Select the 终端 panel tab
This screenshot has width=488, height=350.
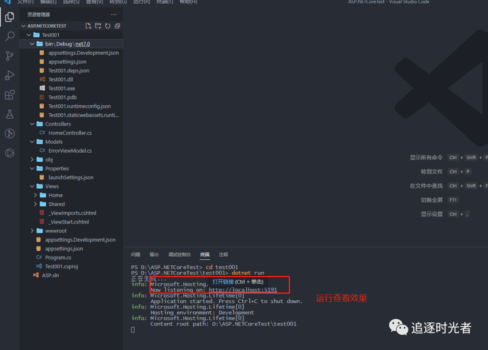(x=205, y=255)
